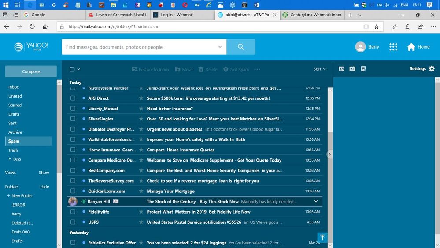
Task: Check the Diabetes Destroyer message checkbox
Action: (73, 129)
